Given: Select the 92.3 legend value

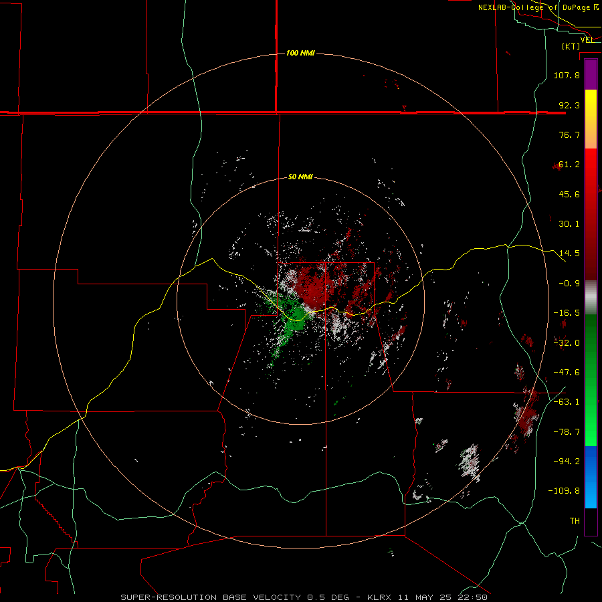Looking at the screenshot, I should coord(569,105).
